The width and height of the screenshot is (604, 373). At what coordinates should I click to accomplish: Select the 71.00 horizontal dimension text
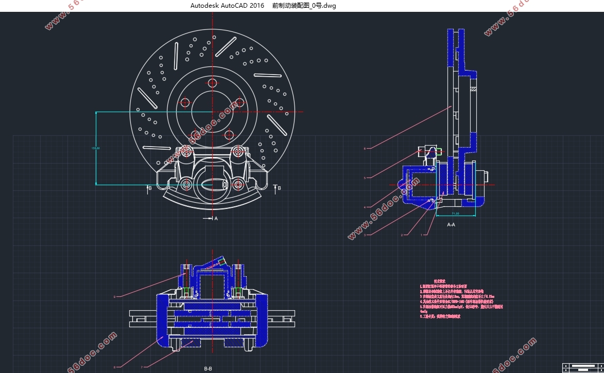coord(455,213)
